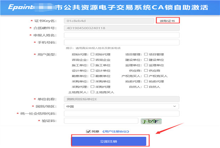Viewport: 220px width, 148px height.
Task: Select the 项目管理 checkbox
Action: [146, 54]
